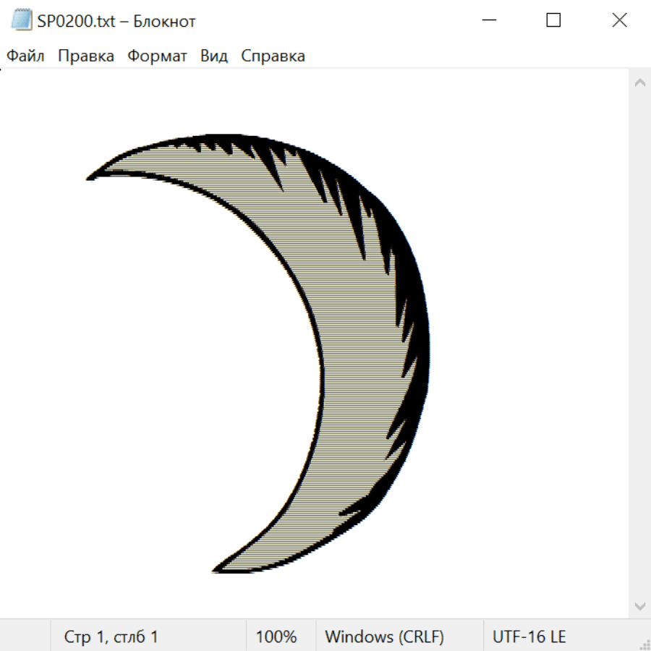Click the Windows (CRLF) line ending indicator
The height and width of the screenshot is (651, 651).
click(384, 637)
